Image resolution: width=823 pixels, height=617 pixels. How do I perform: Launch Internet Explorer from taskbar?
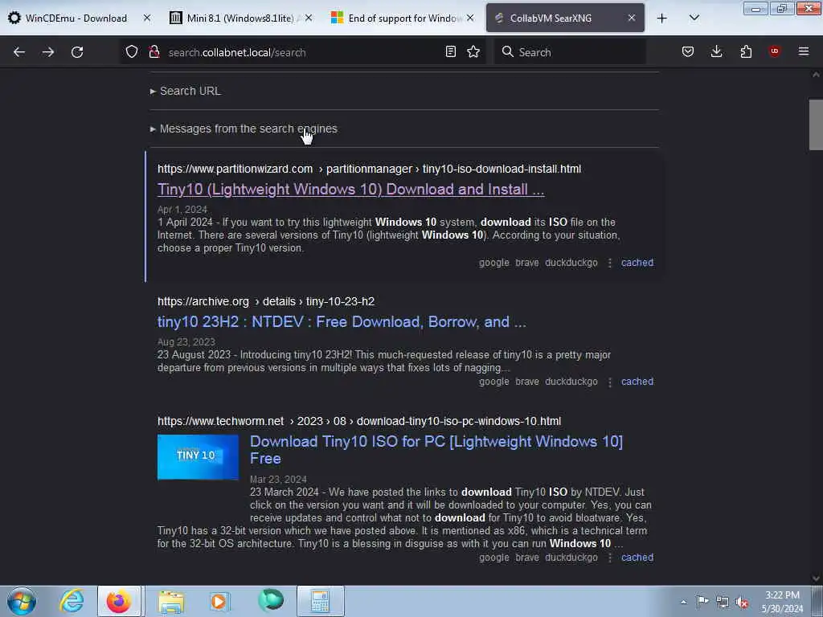tap(72, 601)
